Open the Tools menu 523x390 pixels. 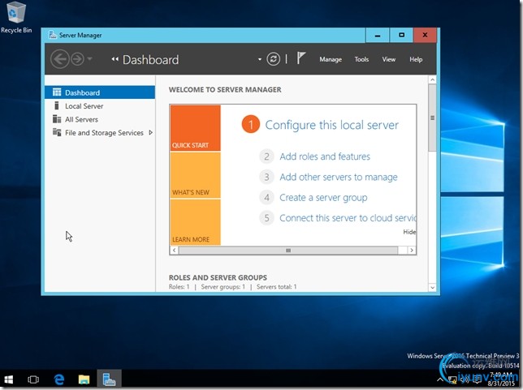[361, 59]
